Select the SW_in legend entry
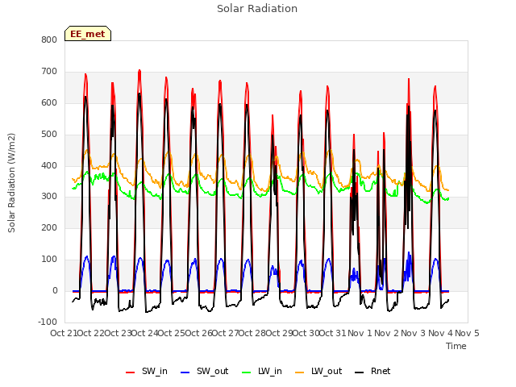Image resolution: width=516 pixels, height=387 pixels. click(x=147, y=371)
